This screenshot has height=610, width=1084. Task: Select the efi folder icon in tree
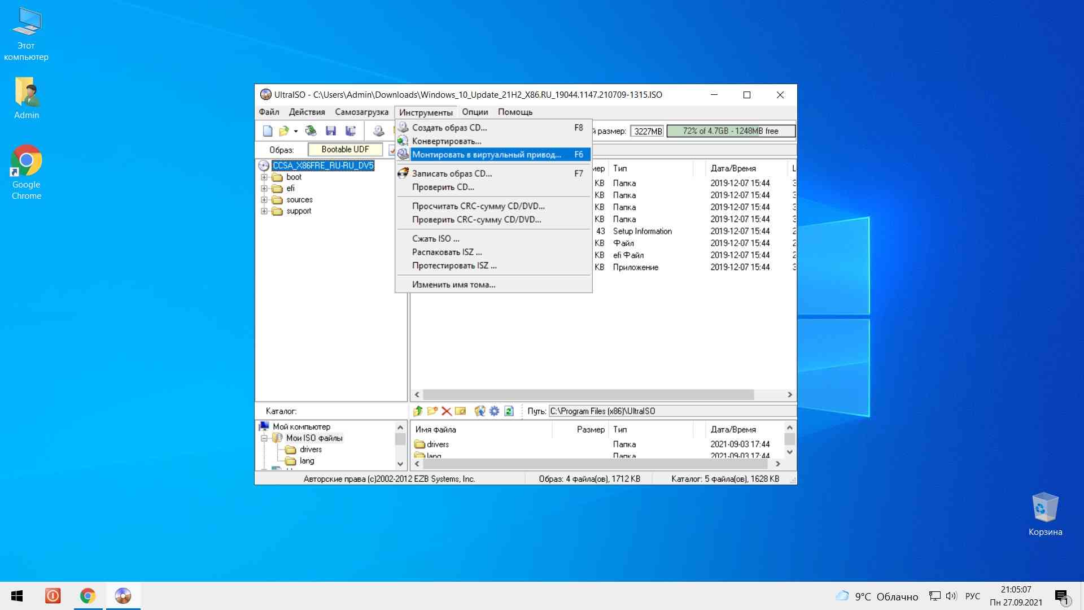(277, 189)
